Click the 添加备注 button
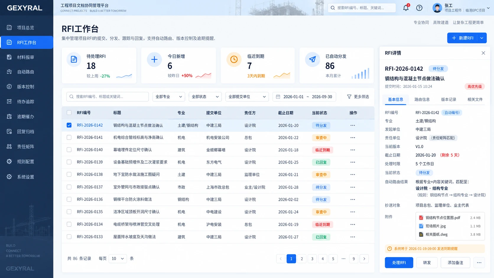 tap(455, 263)
